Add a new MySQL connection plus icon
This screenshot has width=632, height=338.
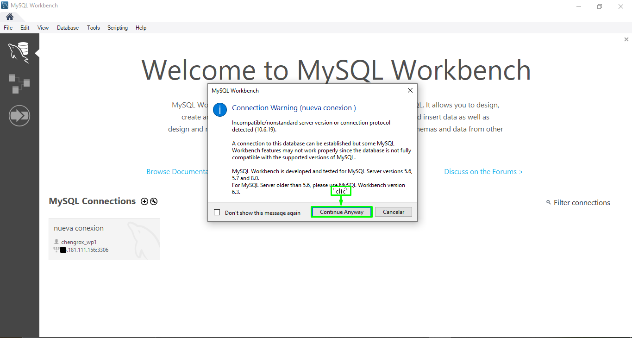tap(144, 201)
